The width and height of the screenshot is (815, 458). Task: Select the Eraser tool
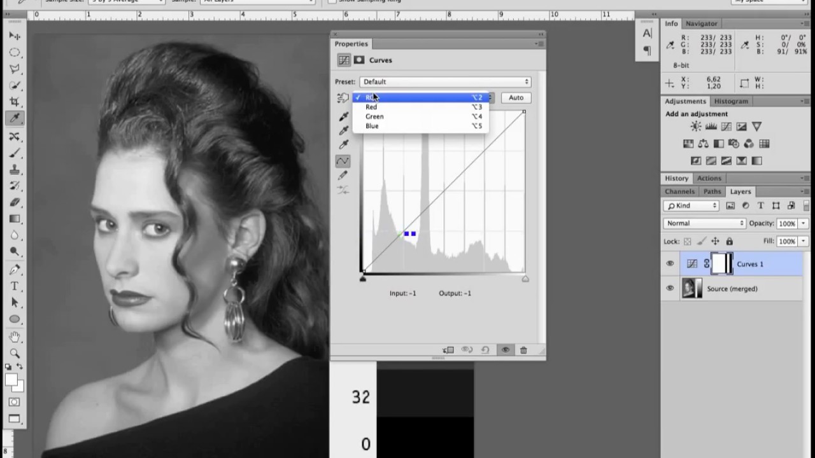pyautogui.click(x=15, y=202)
